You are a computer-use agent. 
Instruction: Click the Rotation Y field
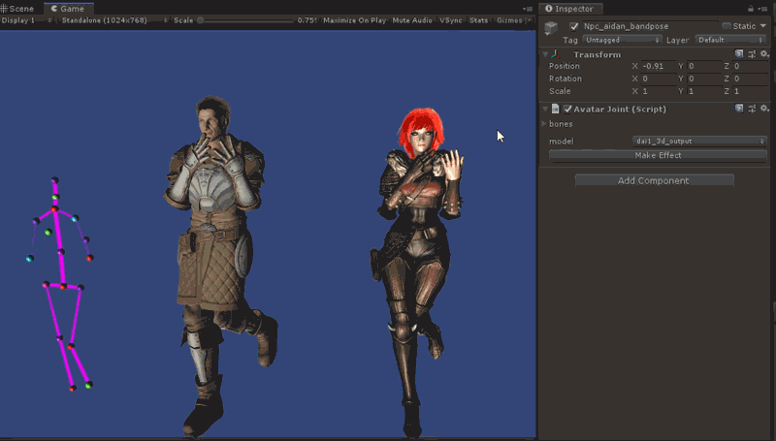click(705, 79)
